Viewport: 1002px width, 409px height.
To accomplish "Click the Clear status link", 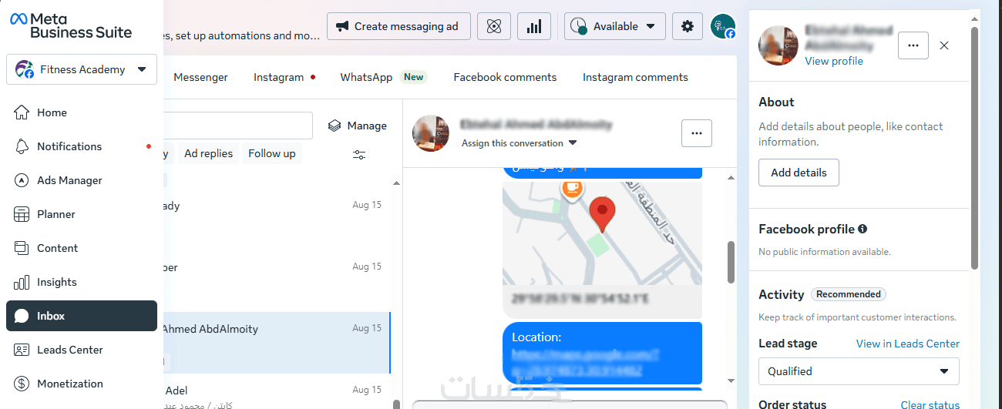I will point(930,404).
